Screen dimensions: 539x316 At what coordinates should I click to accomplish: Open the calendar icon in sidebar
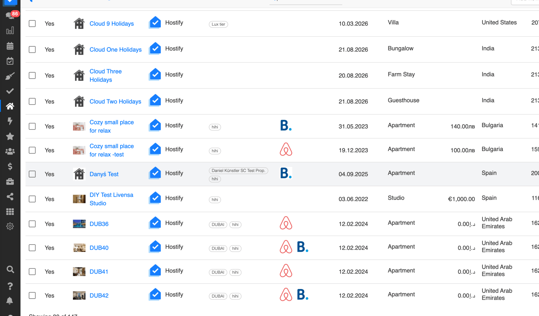10,46
